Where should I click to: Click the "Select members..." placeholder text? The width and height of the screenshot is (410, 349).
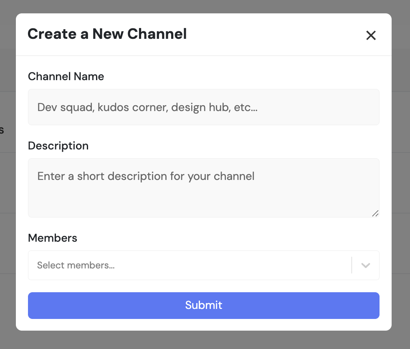coord(76,265)
